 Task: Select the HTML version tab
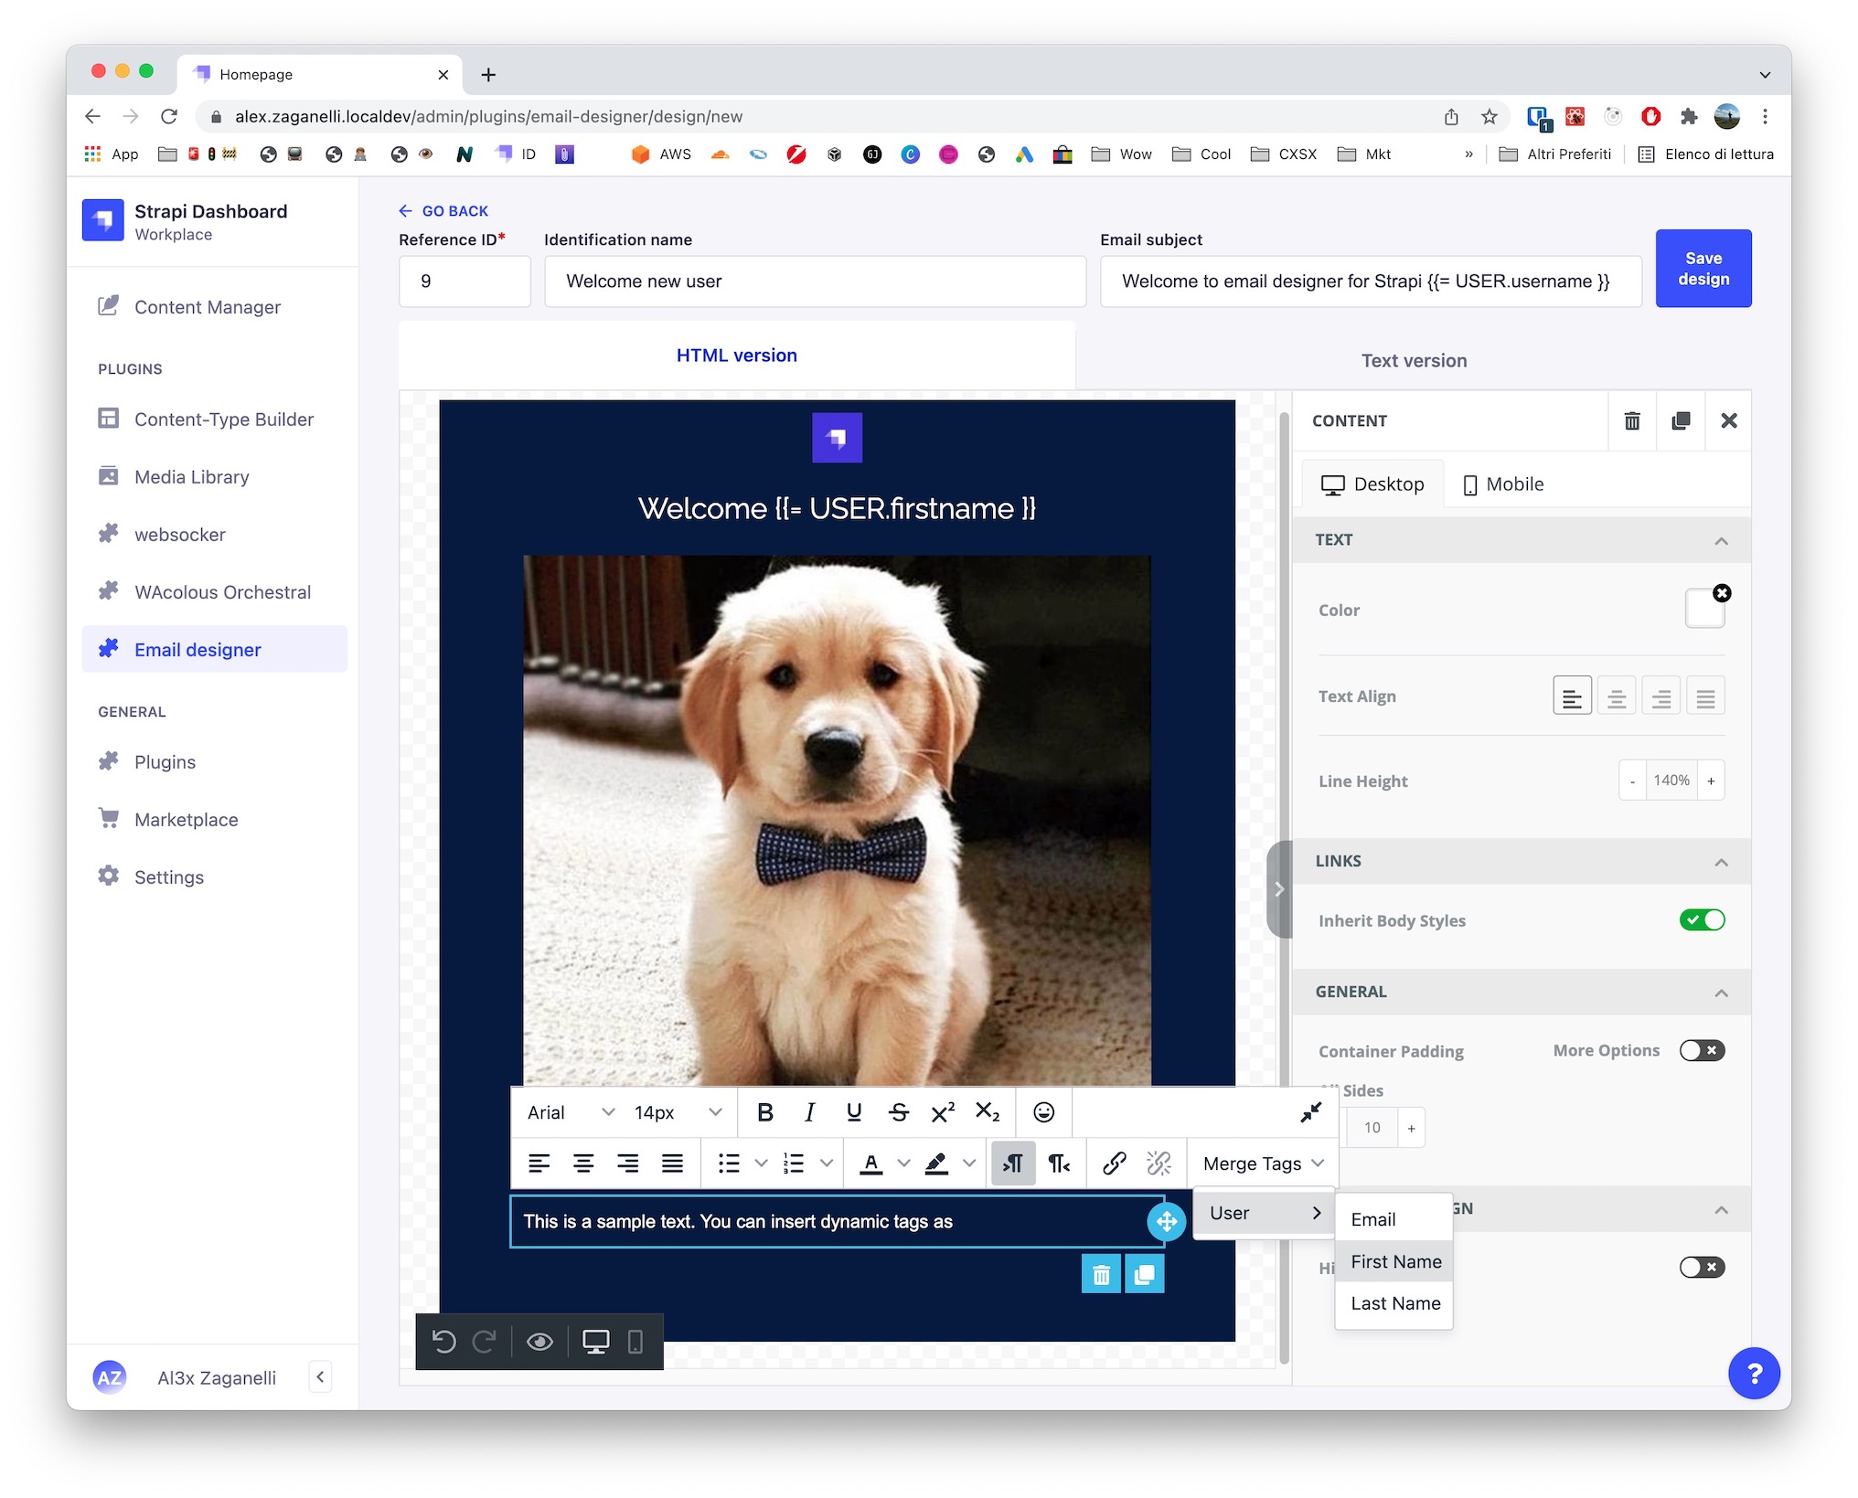click(x=737, y=355)
